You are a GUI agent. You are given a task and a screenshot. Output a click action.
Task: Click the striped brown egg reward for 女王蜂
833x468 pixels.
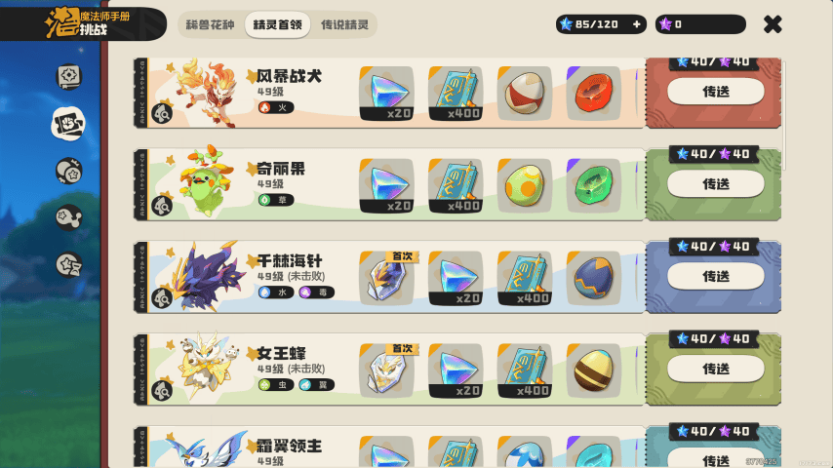click(x=593, y=370)
